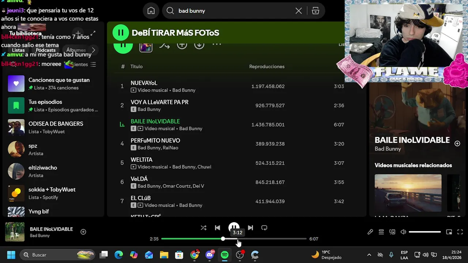468x263 pixels.
Task: Enter full screen mode
Action: click(460, 232)
